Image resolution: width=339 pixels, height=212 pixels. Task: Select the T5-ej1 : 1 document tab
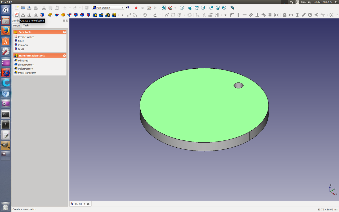[80, 204]
